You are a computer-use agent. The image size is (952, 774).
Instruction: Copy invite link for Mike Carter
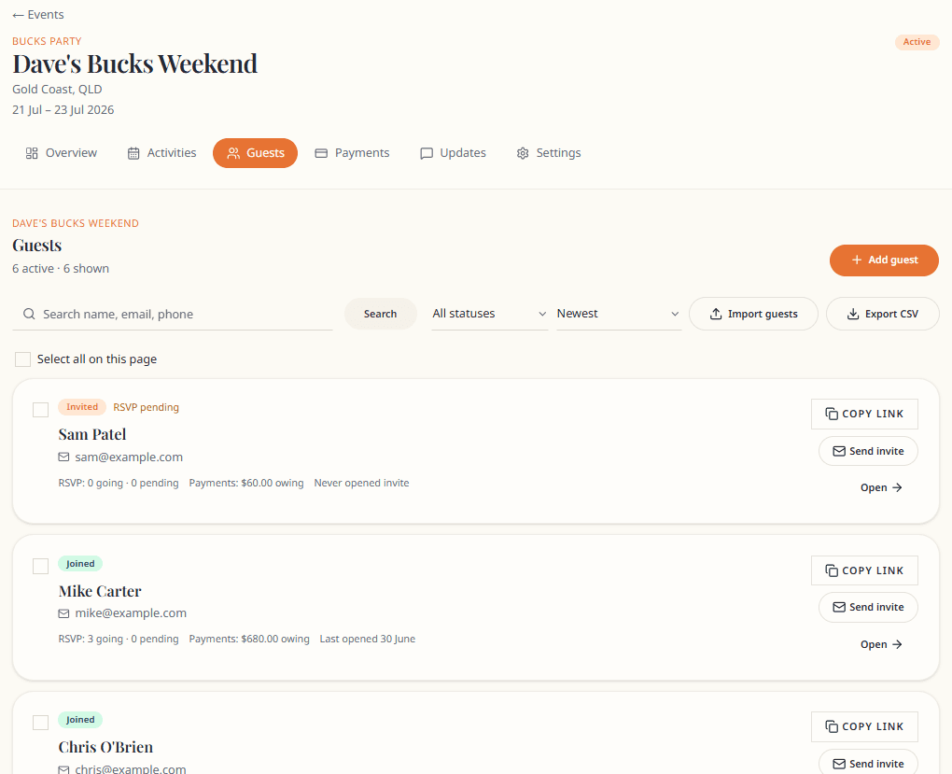[x=864, y=570]
